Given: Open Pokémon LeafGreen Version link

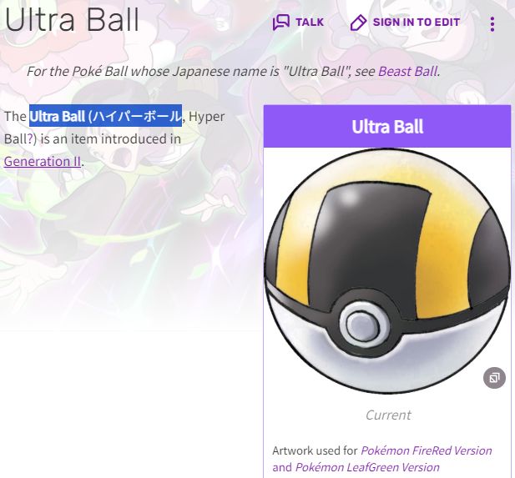Looking at the screenshot, I should pos(367,467).
